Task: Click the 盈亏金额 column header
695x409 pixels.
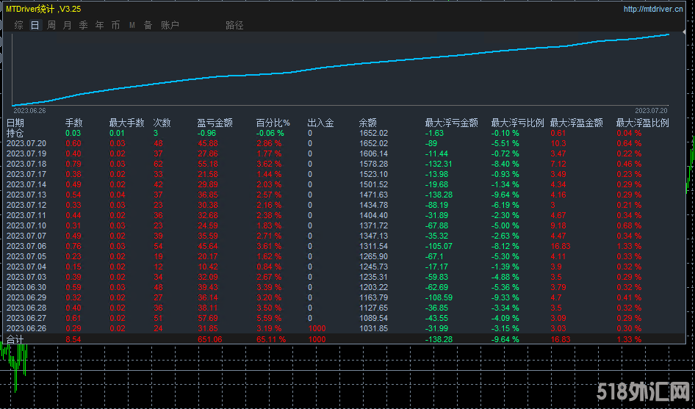Action: (215, 123)
